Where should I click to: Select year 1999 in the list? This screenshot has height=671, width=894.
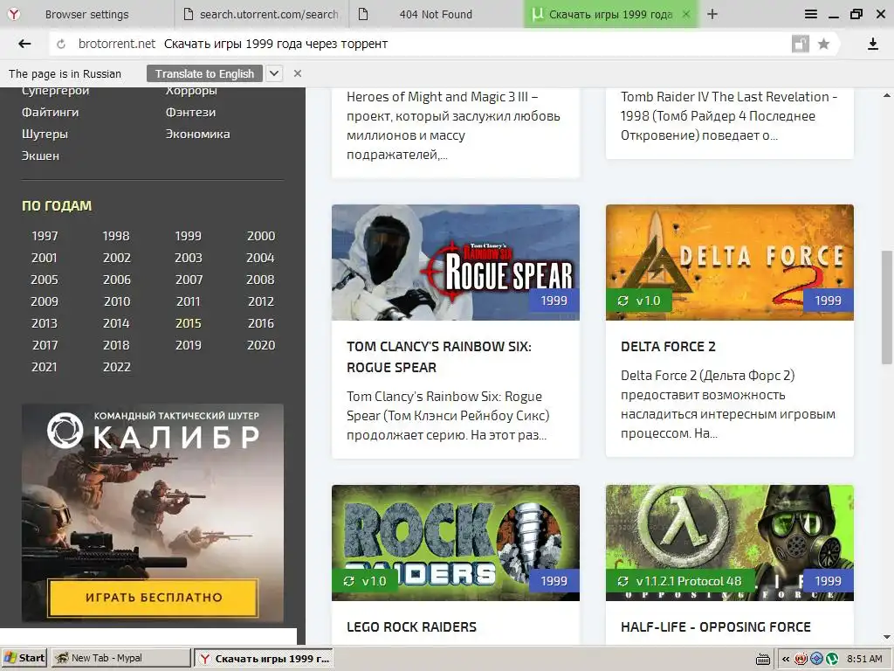click(189, 236)
